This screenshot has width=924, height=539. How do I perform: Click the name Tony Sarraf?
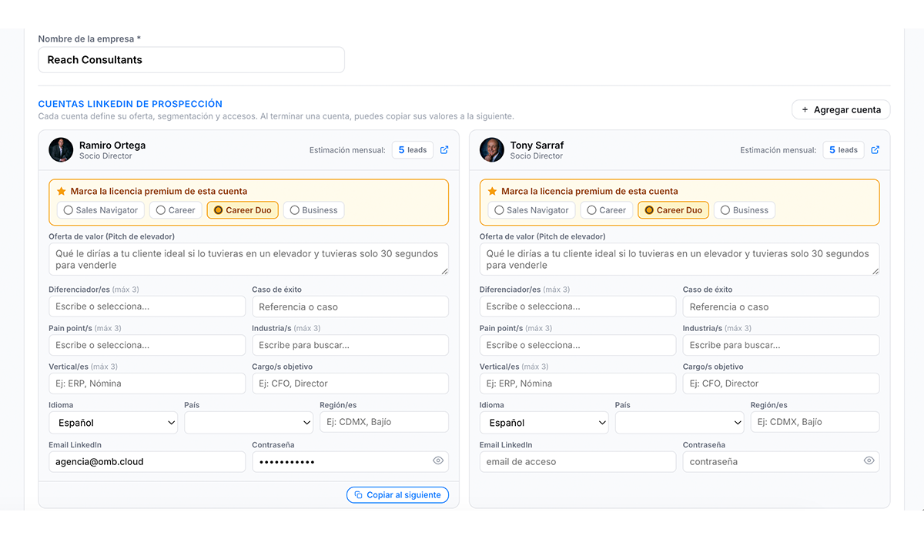[537, 145]
